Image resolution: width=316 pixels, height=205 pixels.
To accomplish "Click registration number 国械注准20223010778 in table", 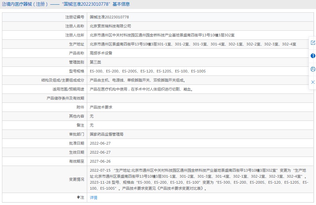I will coord(109,17).
